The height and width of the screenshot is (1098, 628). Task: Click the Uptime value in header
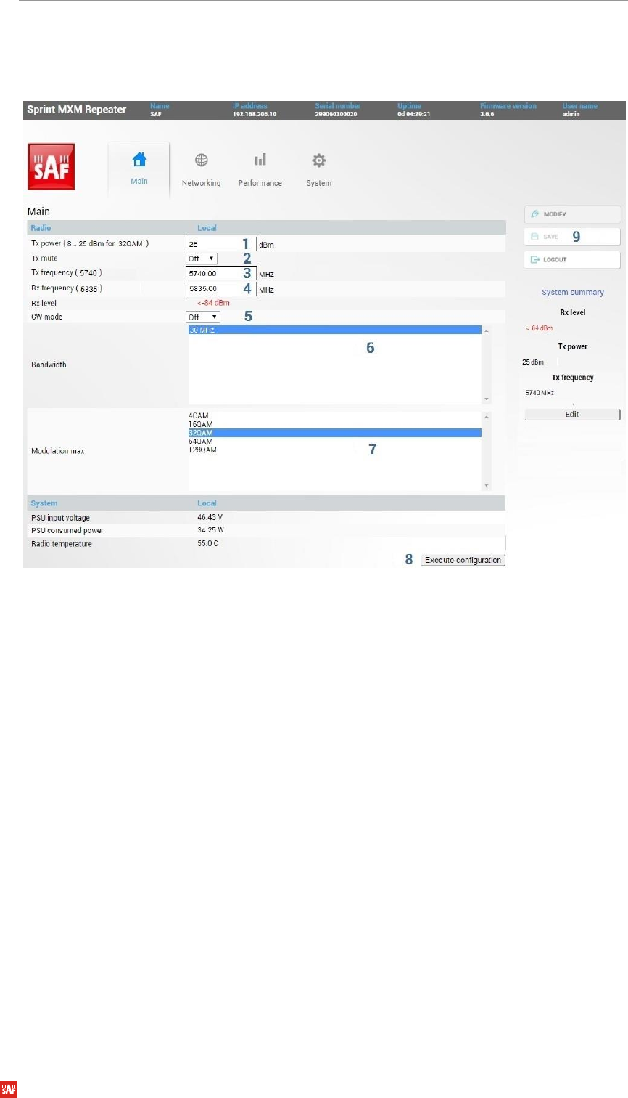415,114
